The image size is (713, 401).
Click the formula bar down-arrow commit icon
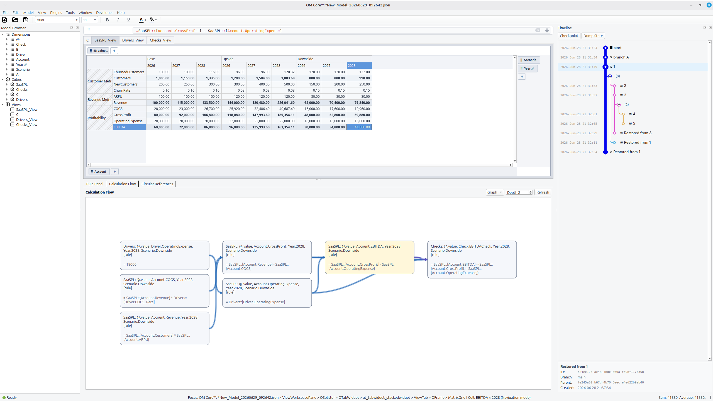pos(547,31)
